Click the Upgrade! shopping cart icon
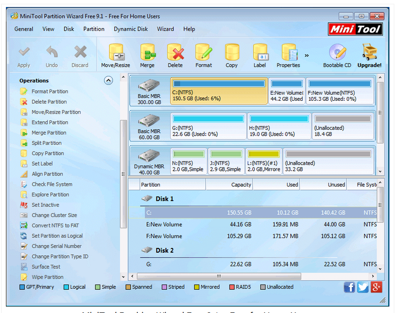 [x=370, y=52]
